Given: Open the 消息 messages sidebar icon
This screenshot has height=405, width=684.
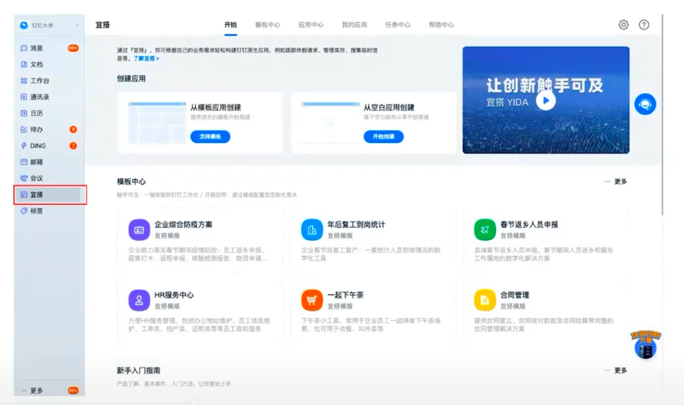Looking at the screenshot, I should coord(24,48).
